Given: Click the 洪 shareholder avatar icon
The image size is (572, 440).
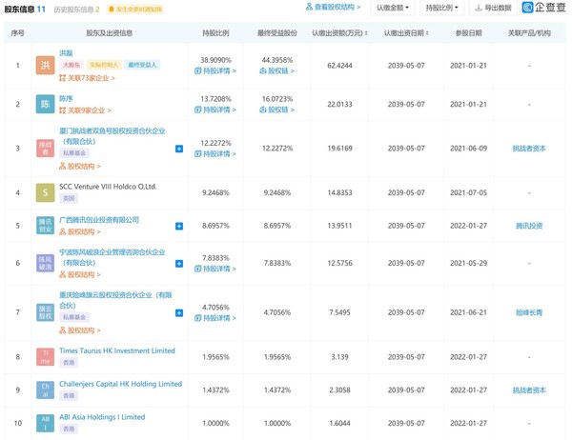Looking at the screenshot, I should point(45,66).
